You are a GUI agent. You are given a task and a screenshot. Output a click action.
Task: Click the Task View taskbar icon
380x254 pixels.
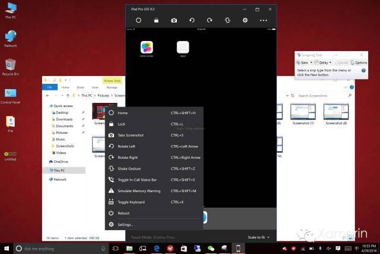point(116,249)
